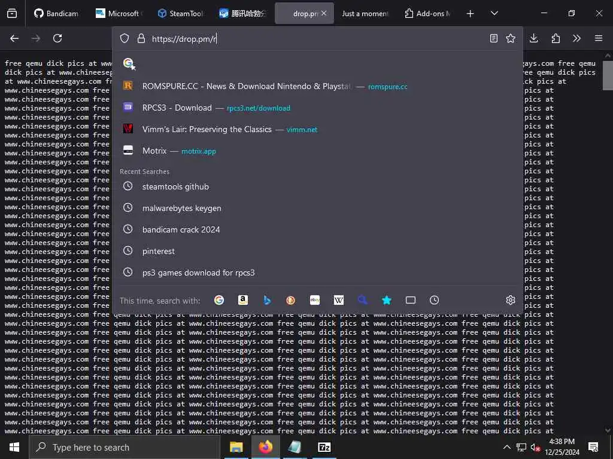Viewport: 613px width, 459px height.
Task: Click inside the URL address field
Action: [317, 39]
